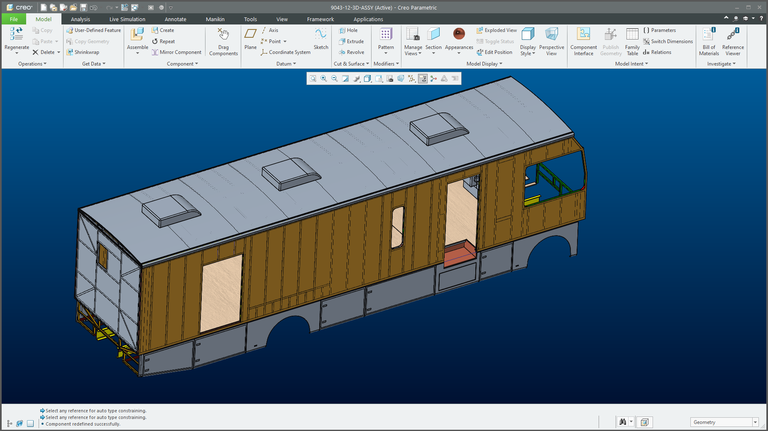Open the File menu
This screenshot has height=431, width=768.
click(x=14, y=19)
